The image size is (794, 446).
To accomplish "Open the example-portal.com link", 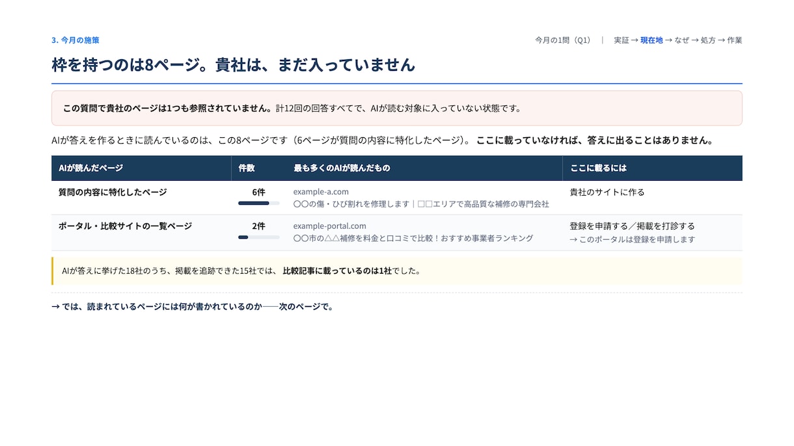I will 330,226.
